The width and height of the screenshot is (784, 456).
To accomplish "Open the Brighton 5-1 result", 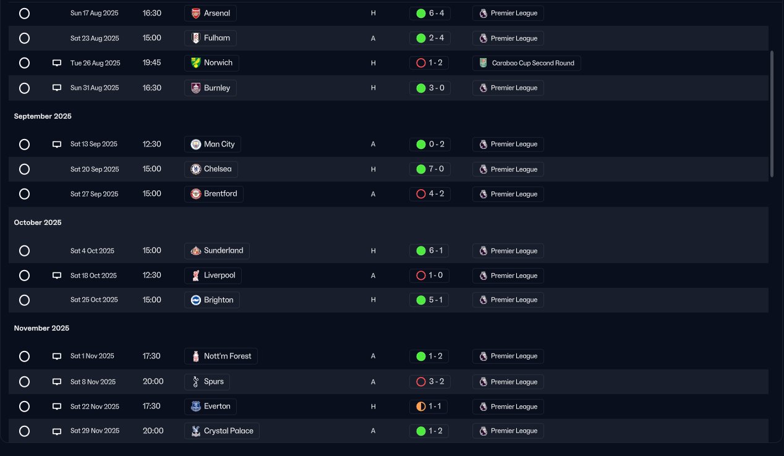I will (430, 300).
